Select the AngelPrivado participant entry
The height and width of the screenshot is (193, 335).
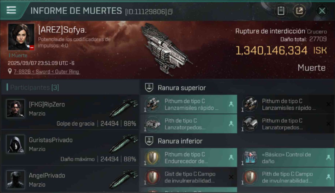click(x=70, y=179)
